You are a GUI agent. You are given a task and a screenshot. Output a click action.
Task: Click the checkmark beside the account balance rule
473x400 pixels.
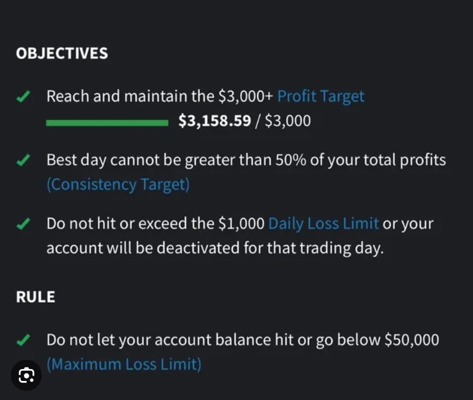23,340
